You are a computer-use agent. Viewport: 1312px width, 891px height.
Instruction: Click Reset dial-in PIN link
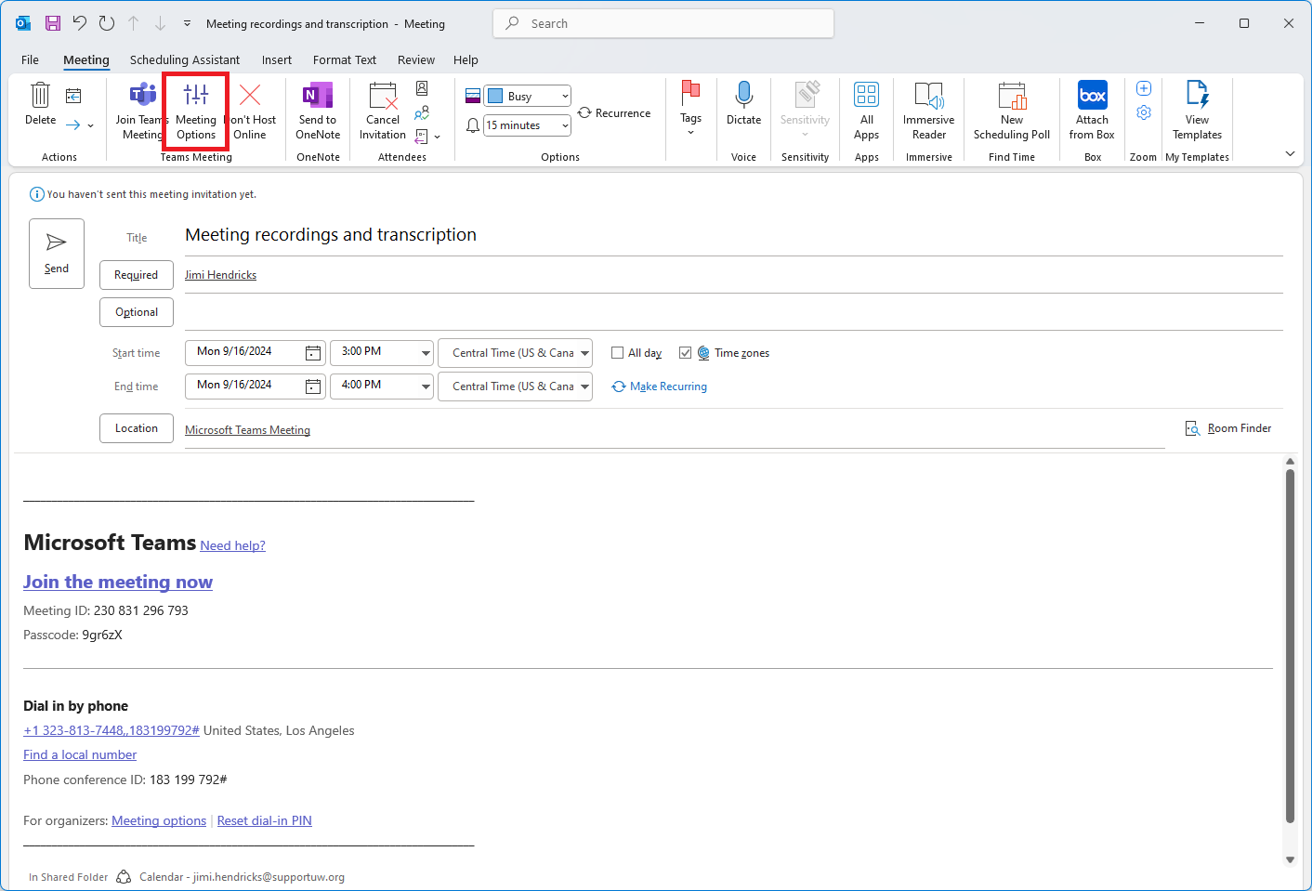click(264, 820)
